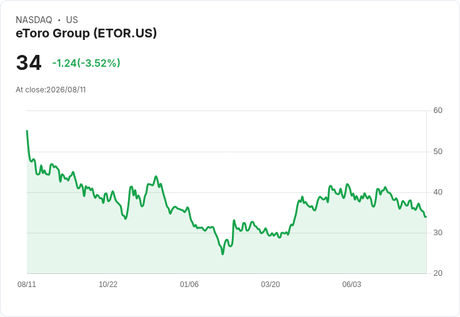Click the final data point at line end
This screenshot has width=460, height=317.
[426, 217]
